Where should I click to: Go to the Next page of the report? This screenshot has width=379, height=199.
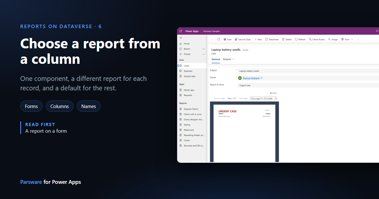click(x=243, y=99)
